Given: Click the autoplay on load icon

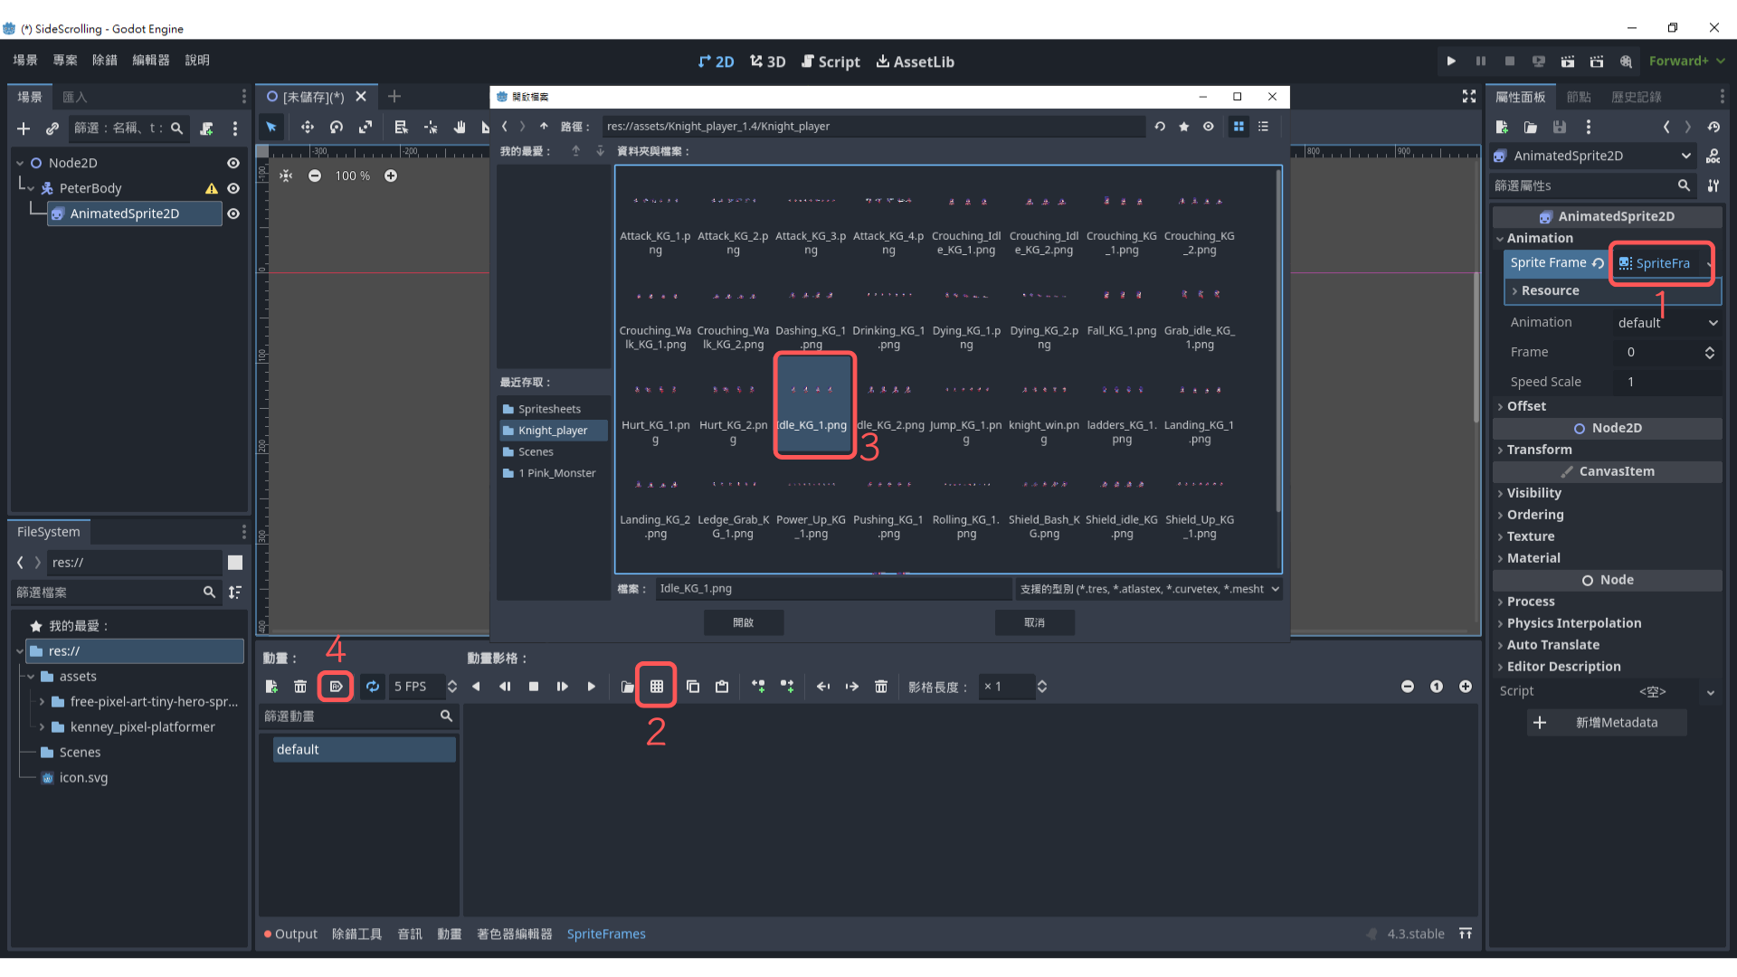Looking at the screenshot, I should (336, 687).
